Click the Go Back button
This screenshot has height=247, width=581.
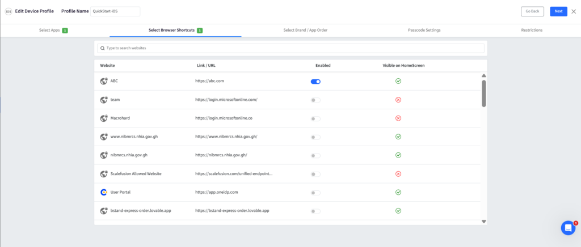pos(532,11)
